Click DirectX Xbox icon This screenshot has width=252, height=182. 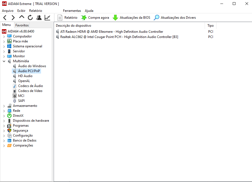coord(9,116)
